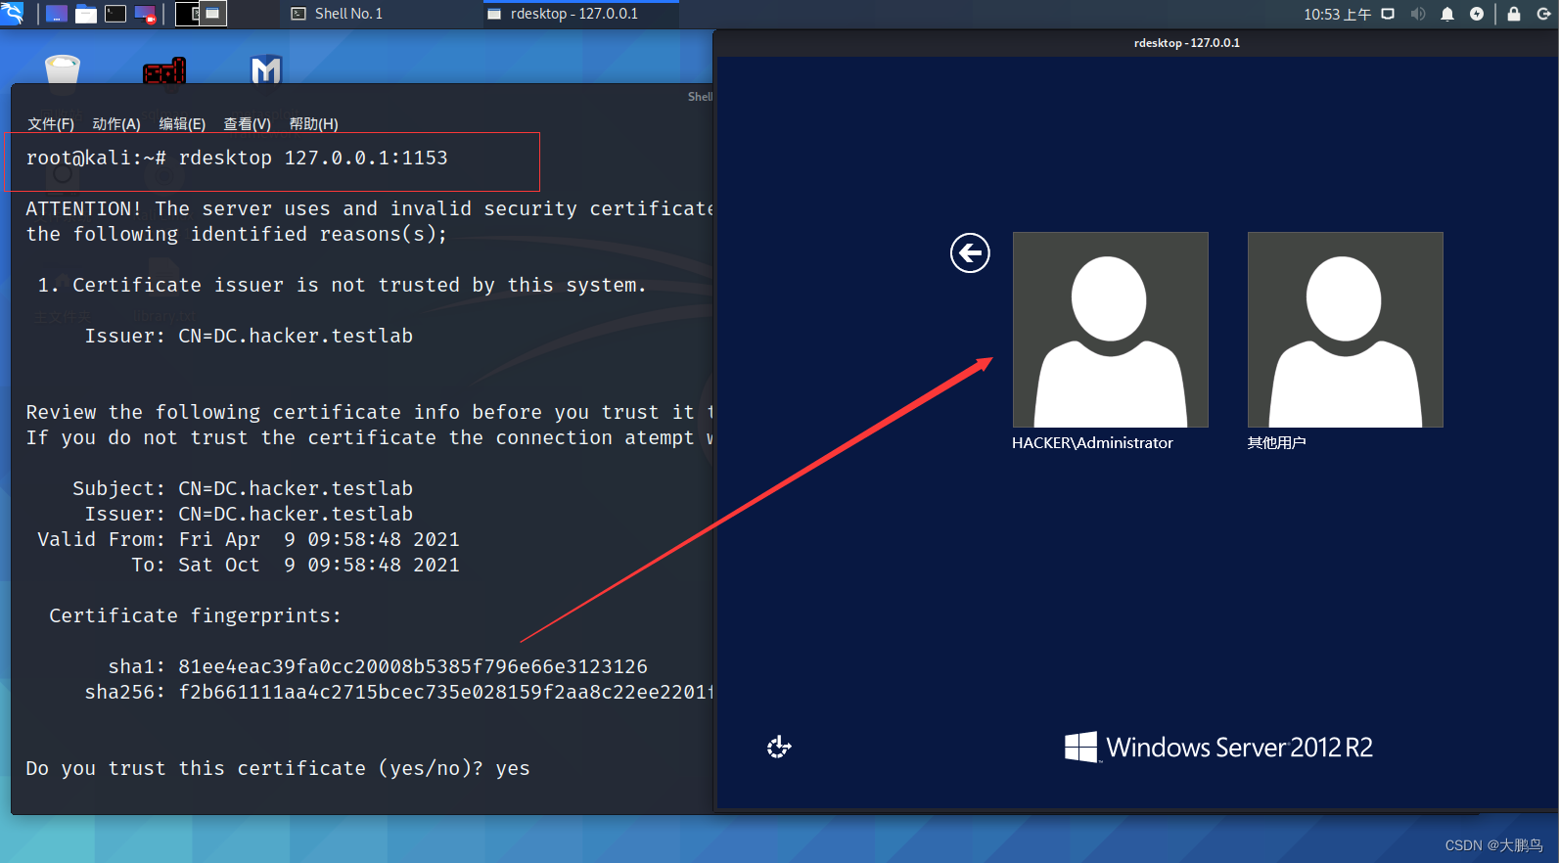Screen dimensions: 1559x863
Task: Activate the rdesktop - 127.0.0.1 taskbar button
Action: [x=579, y=14]
